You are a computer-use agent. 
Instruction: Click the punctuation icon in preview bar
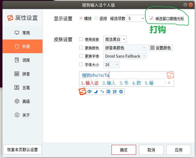pos(102,92)
